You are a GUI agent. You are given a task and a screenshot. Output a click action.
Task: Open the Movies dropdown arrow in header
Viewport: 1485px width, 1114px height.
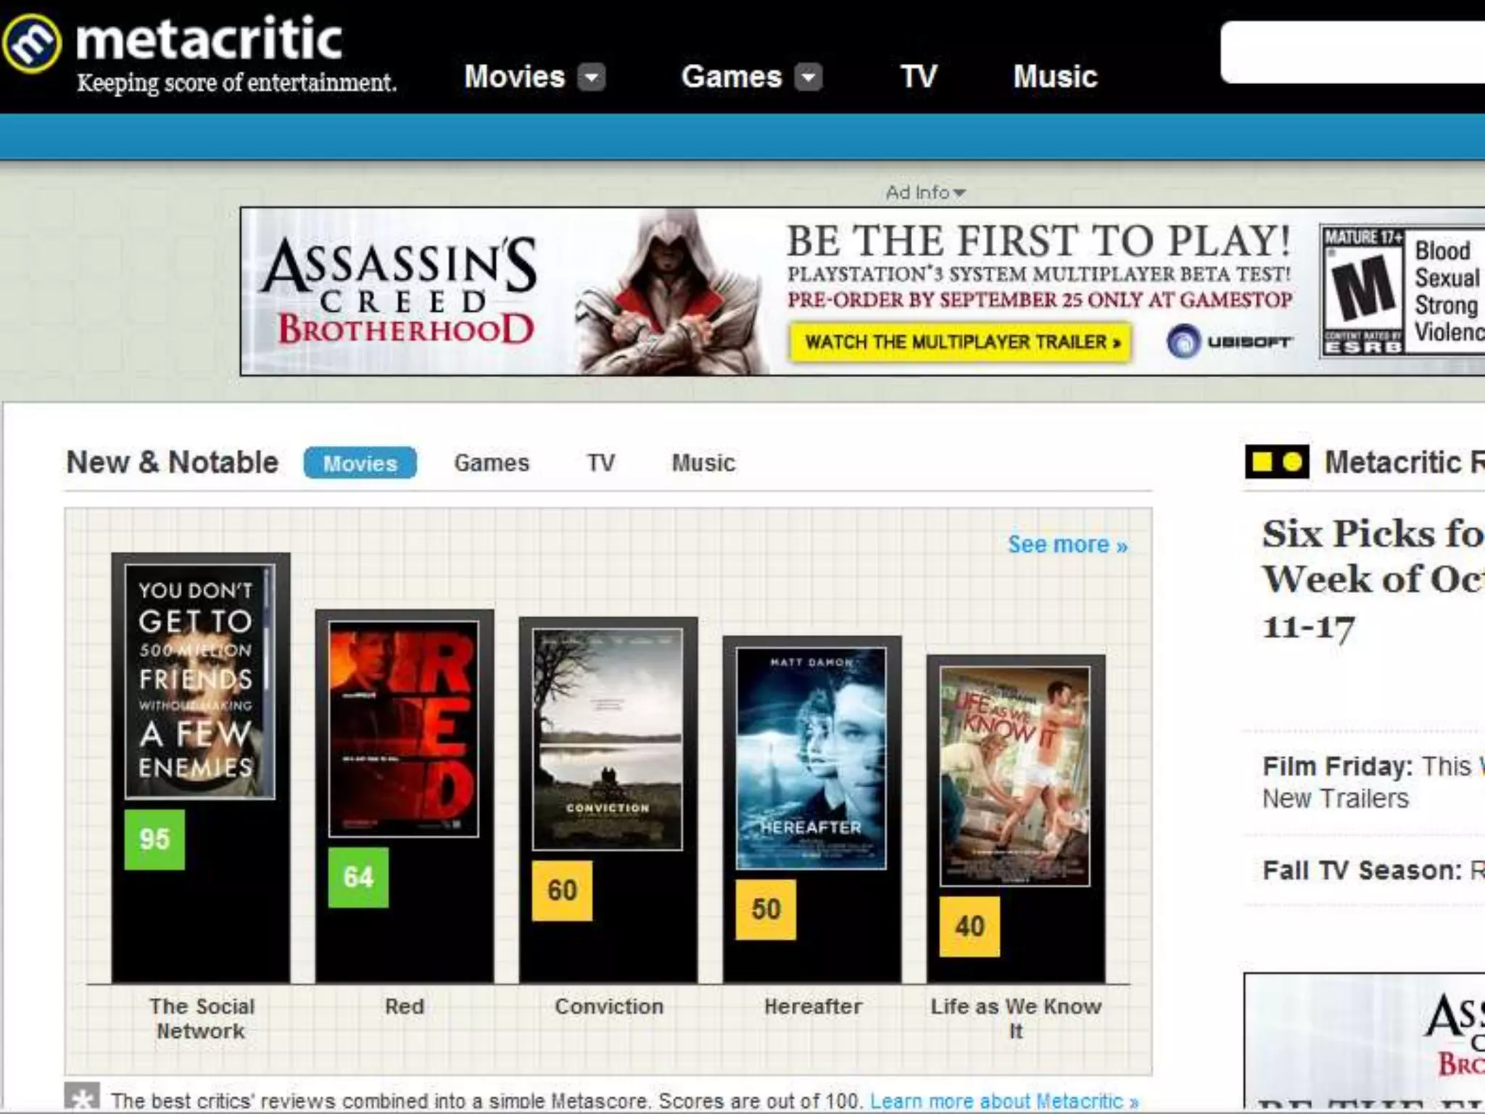pos(591,77)
